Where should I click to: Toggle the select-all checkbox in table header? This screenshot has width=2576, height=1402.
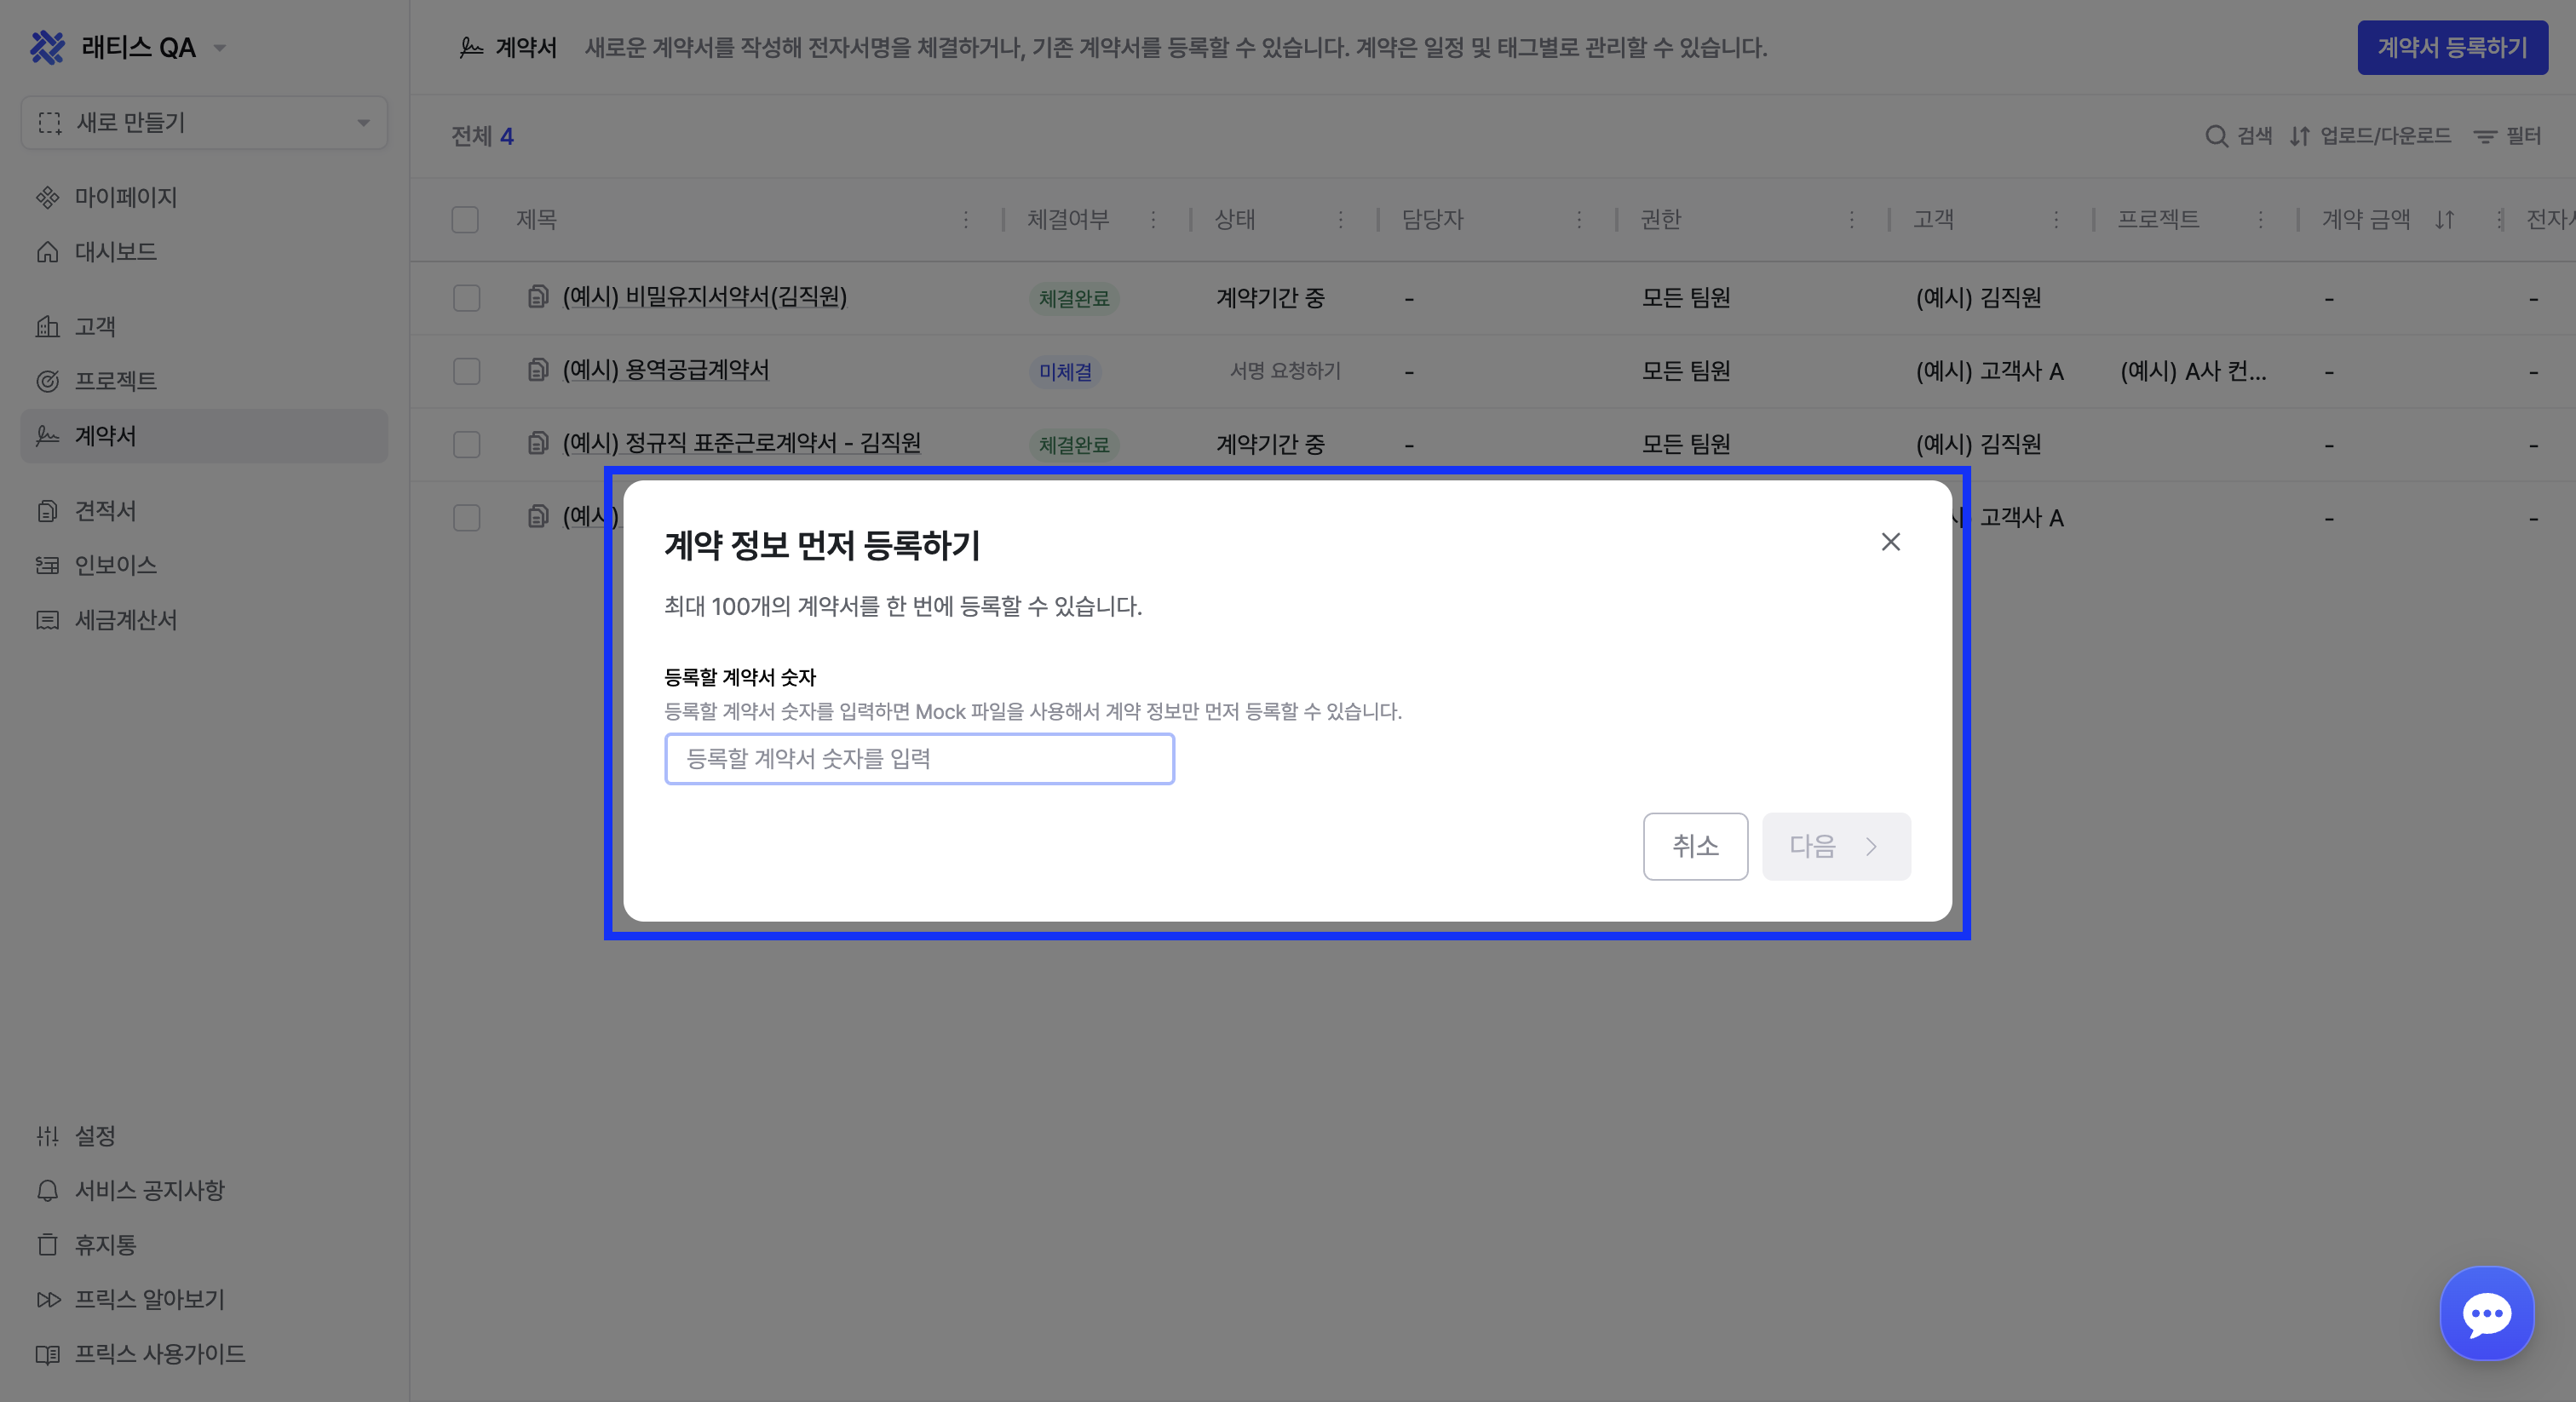465,219
